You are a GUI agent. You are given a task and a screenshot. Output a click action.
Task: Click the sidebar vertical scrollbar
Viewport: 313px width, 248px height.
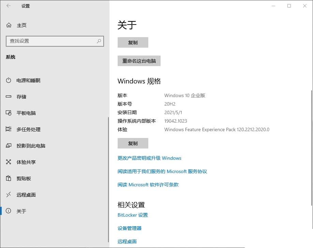coord(108,180)
